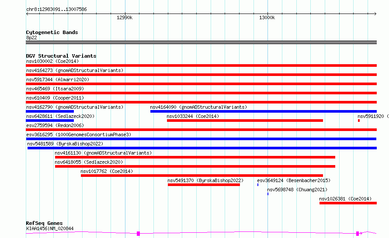
Task: Select the nsv5481589 (ByrskaBishop2022) label
Action: pyautogui.click(x=65, y=144)
